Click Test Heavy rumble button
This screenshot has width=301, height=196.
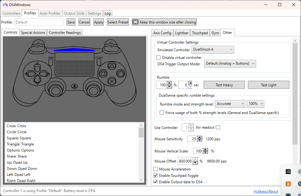click(x=224, y=85)
